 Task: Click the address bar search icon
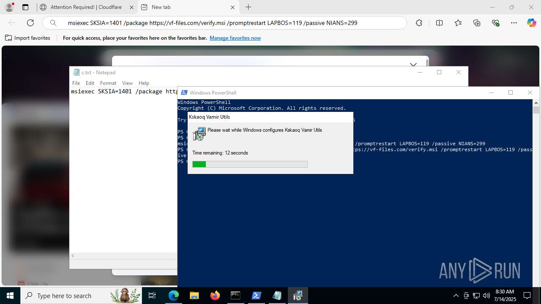pyautogui.click(x=53, y=23)
